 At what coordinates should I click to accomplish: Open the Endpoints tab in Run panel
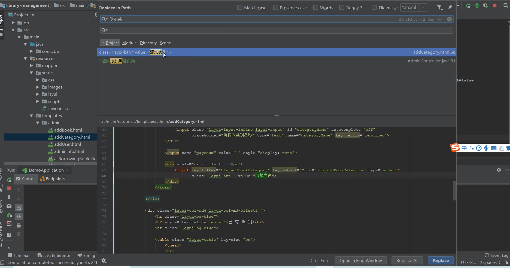[52, 179]
